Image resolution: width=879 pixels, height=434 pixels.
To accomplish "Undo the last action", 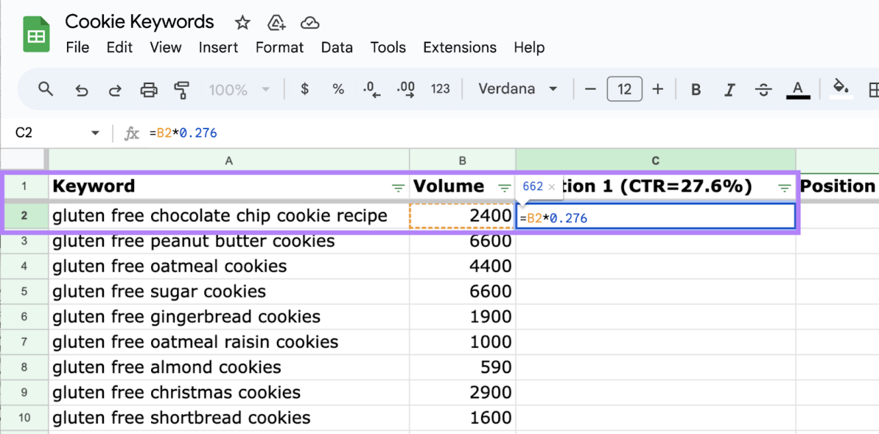I will (x=82, y=90).
